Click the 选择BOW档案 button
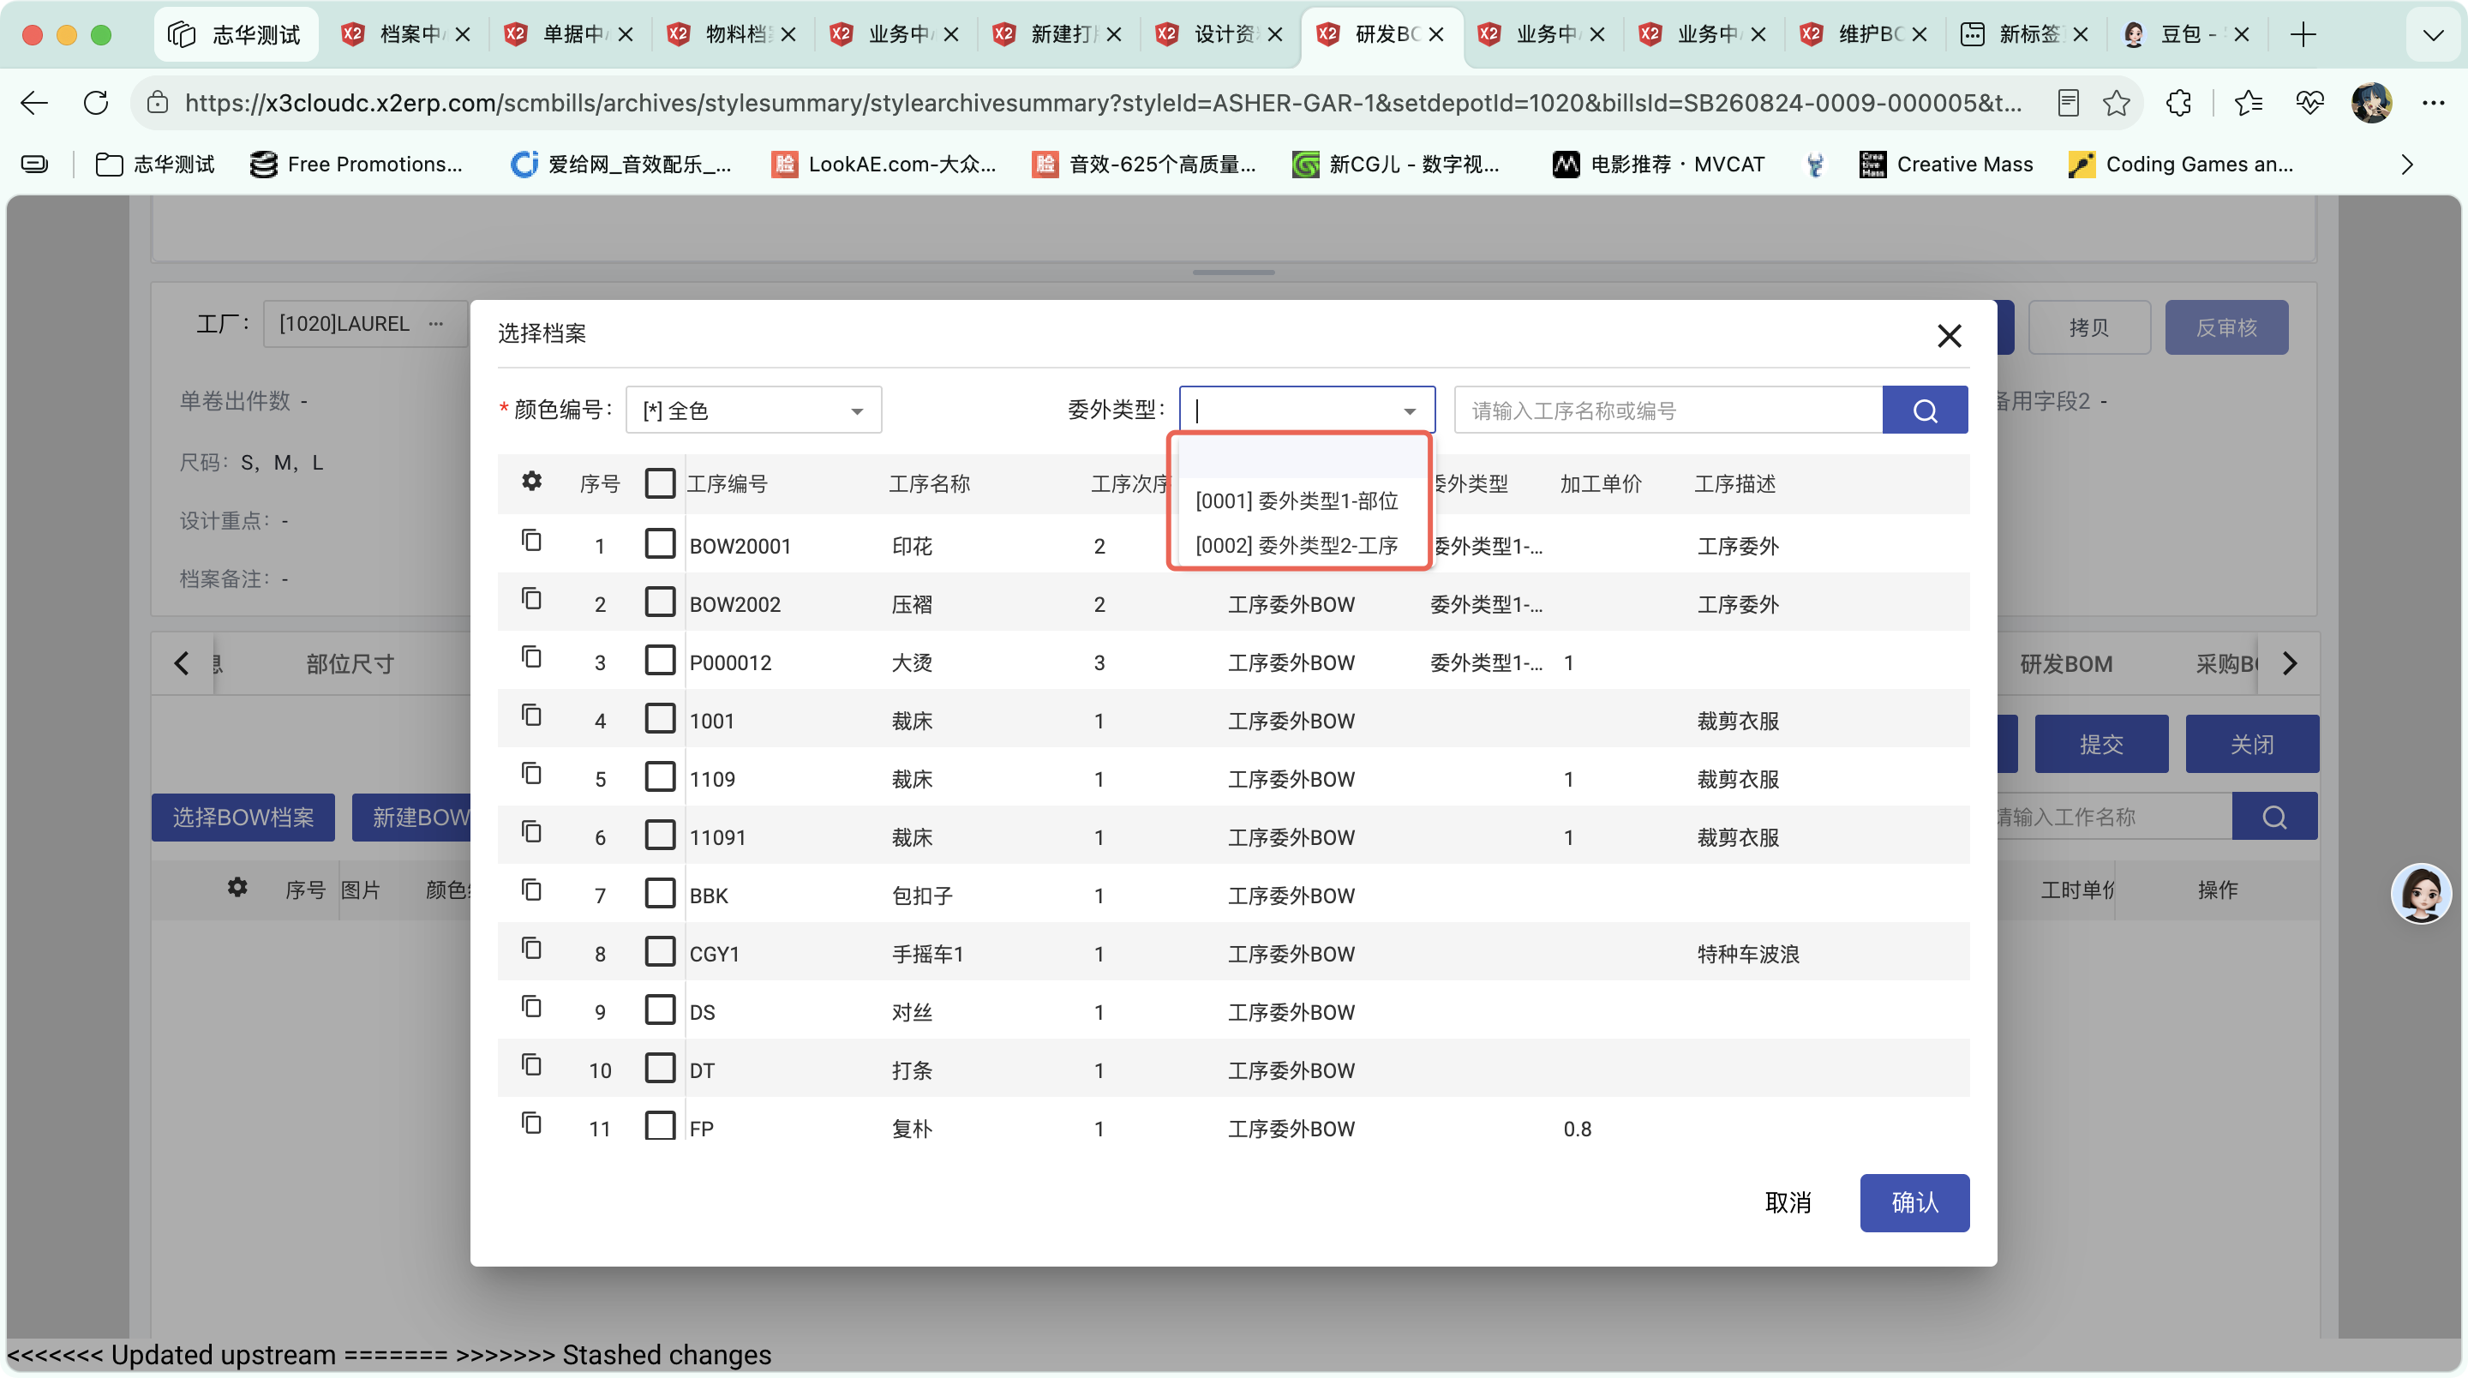2468x1378 pixels. pyautogui.click(x=243, y=817)
